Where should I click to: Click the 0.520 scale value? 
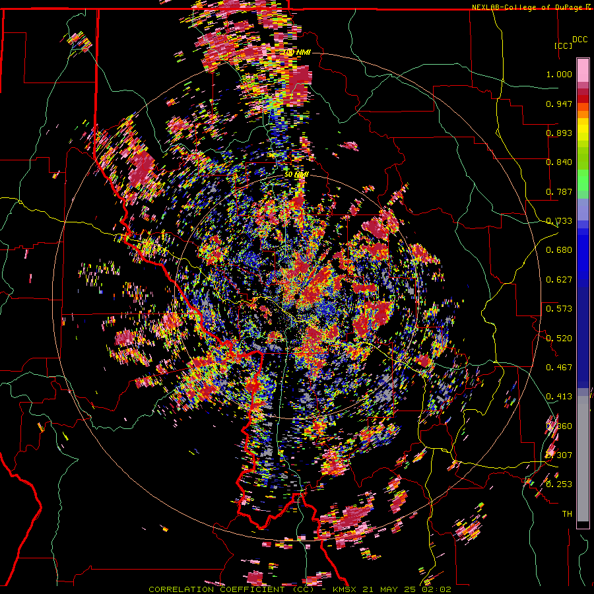(559, 339)
